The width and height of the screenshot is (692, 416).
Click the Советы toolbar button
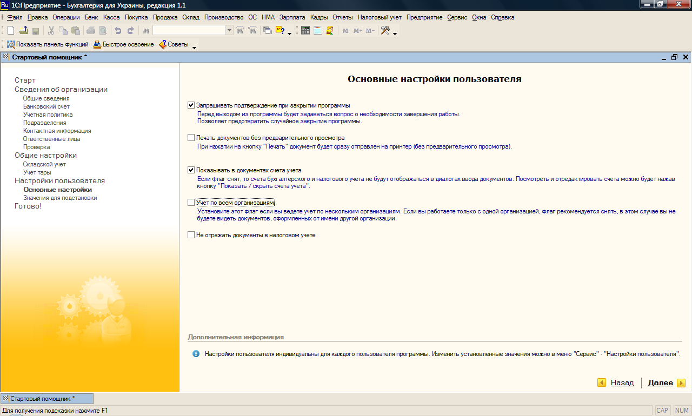point(174,44)
